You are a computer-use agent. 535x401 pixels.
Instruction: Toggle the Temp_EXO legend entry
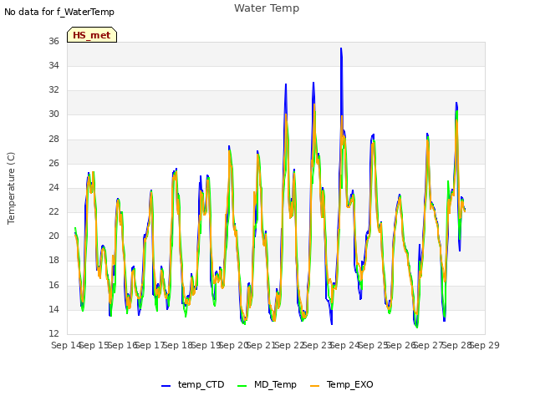pyautogui.click(x=342, y=384)
